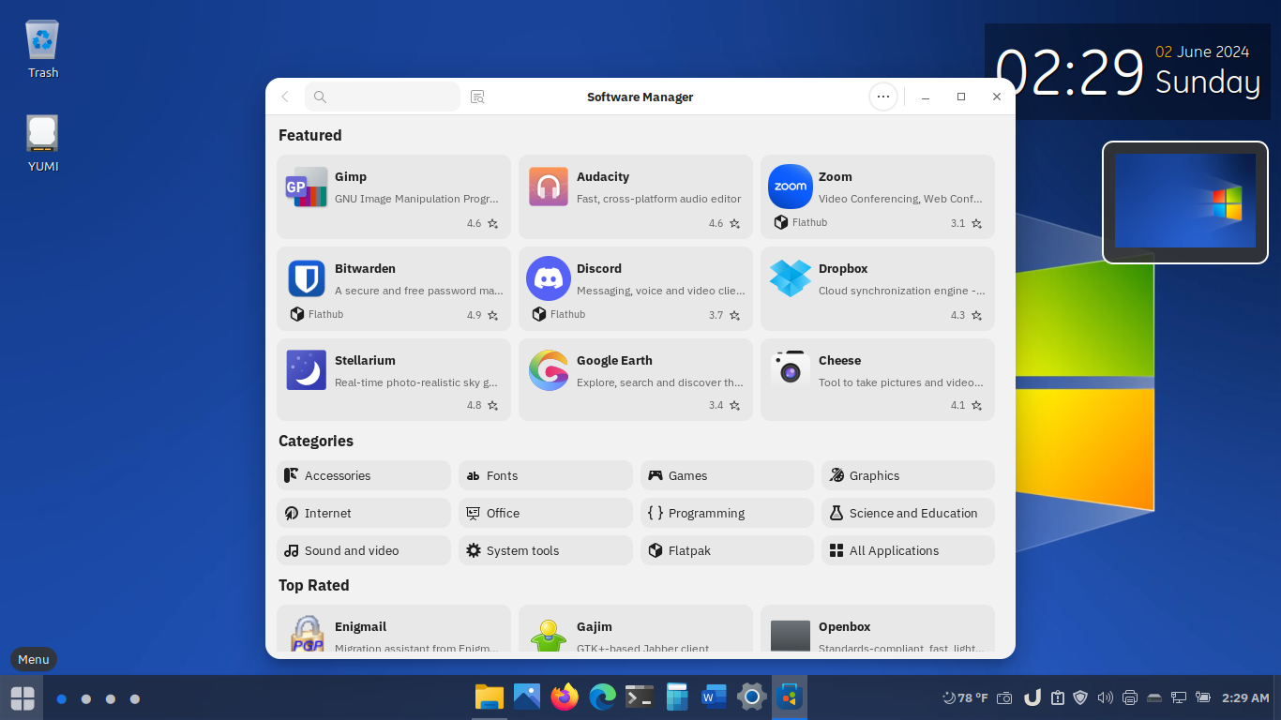The height and width of the screenshot is (720, 1281).
Task: Browse the Games category
Action: [727, 475]
